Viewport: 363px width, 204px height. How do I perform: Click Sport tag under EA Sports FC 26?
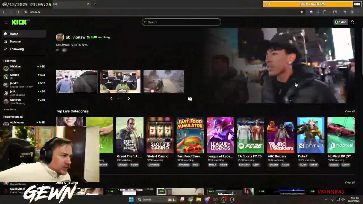pos(256,165)
